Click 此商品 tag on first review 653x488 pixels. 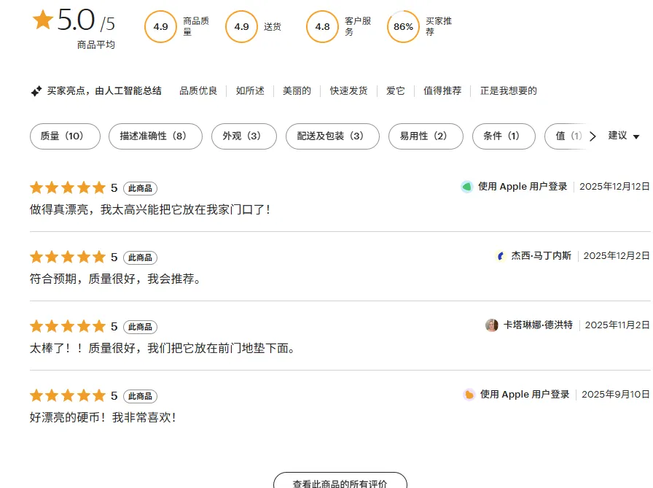point(140,188)
